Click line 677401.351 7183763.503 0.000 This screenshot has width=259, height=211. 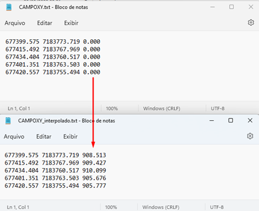click(53, 64)
